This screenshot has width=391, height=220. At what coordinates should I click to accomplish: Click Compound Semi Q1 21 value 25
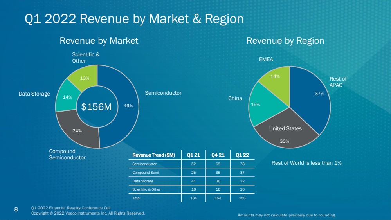(x=193, y=173)
